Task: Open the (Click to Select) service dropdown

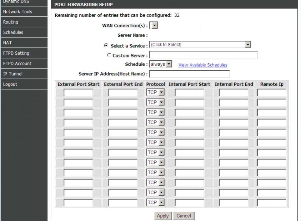Action: [x=200, y=45]
